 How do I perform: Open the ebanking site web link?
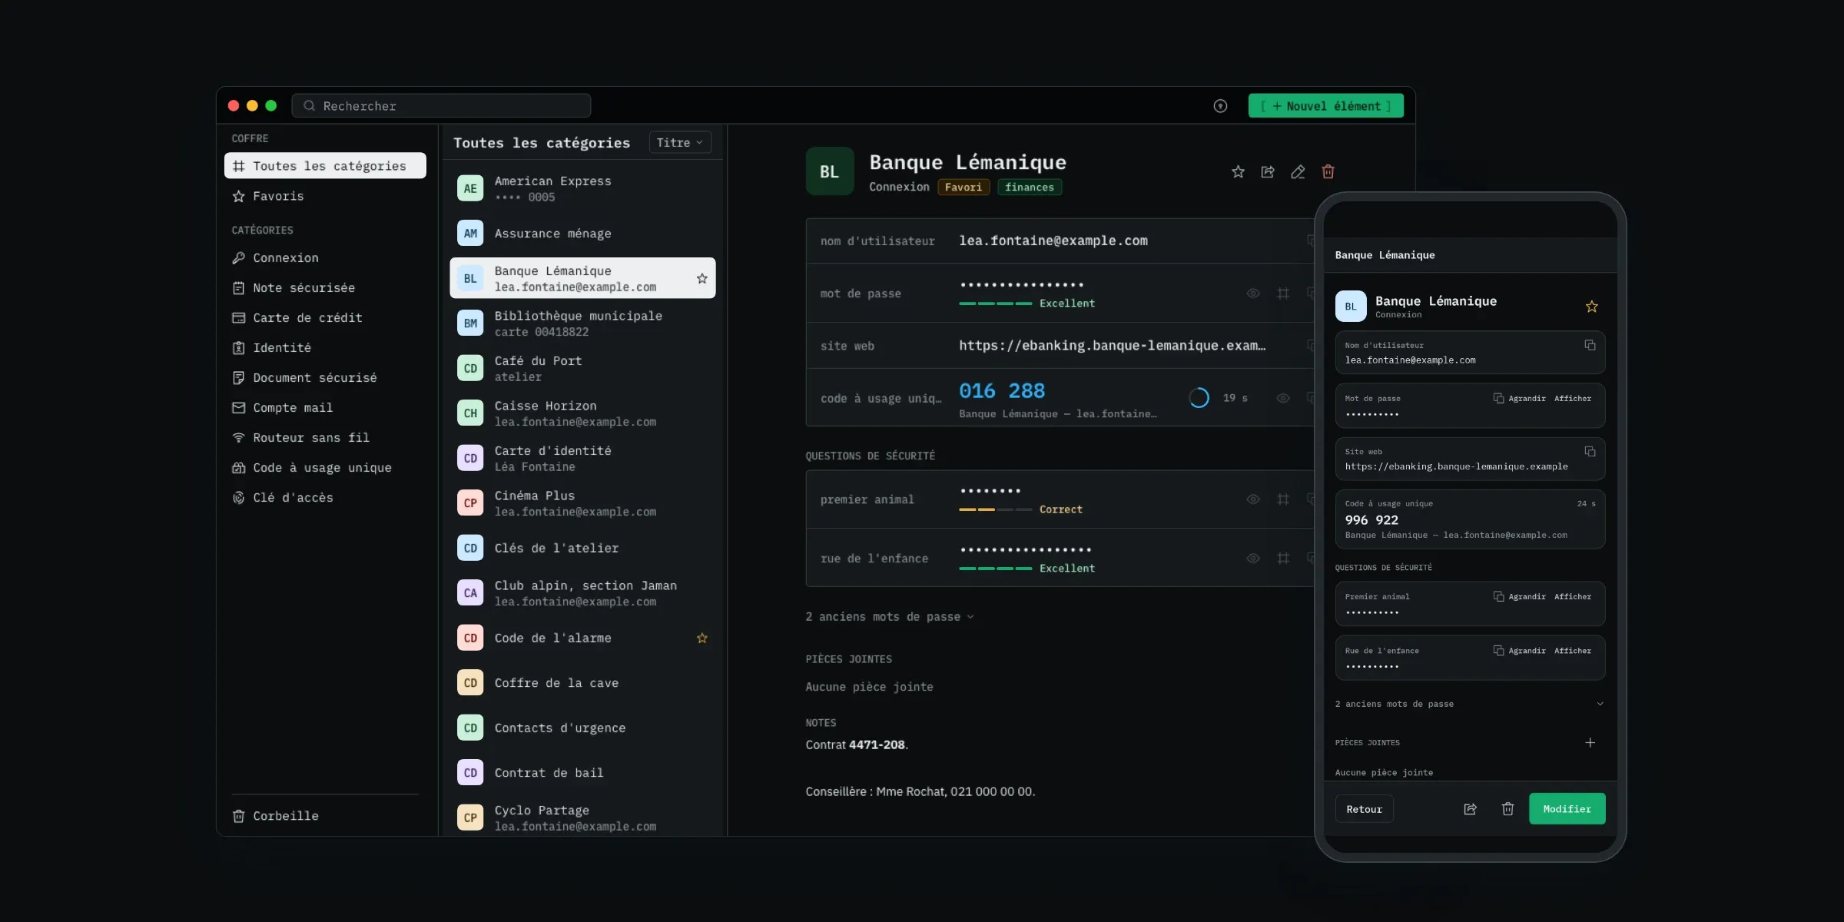pos(1112,345)
